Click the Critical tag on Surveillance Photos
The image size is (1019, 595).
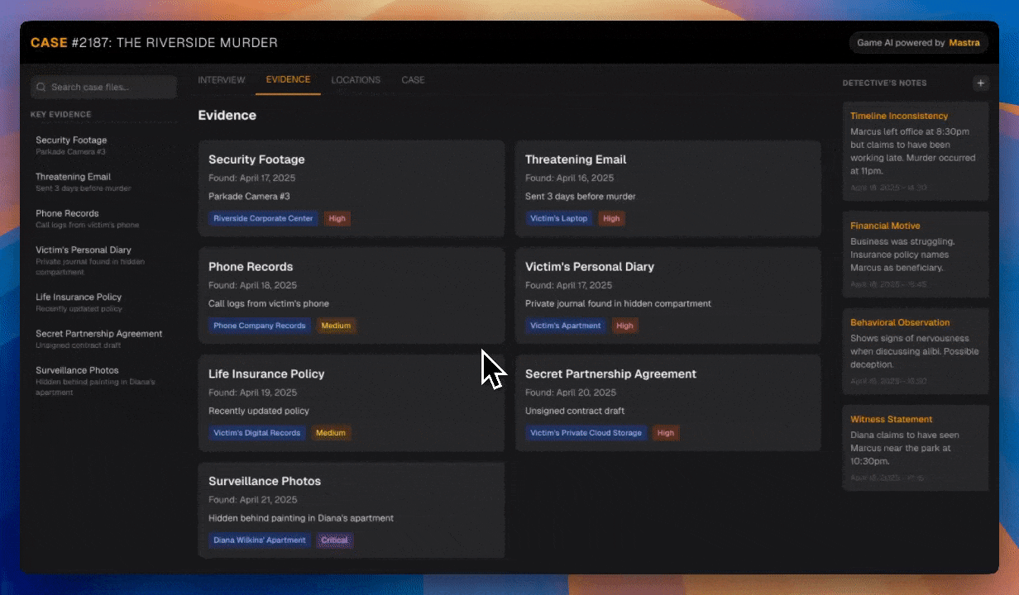(x=335, y=540)
